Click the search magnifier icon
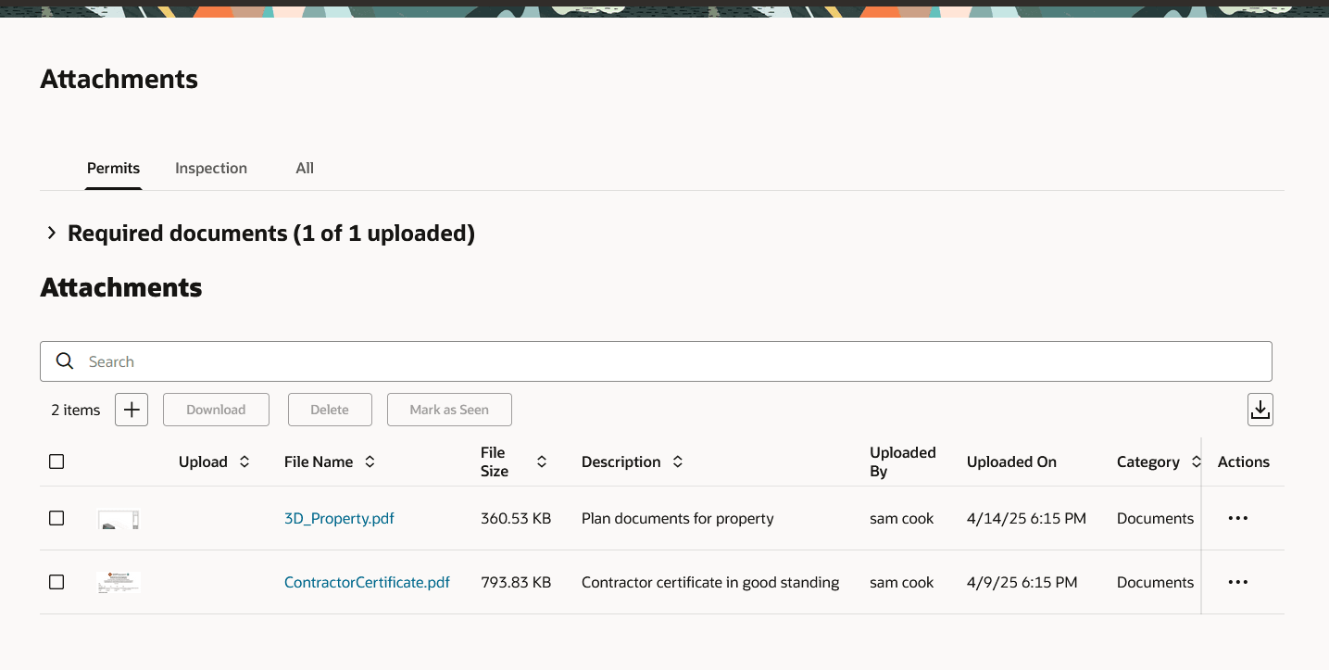The height and width of the screenshot is (670, 1329). [x=64, y=360]
